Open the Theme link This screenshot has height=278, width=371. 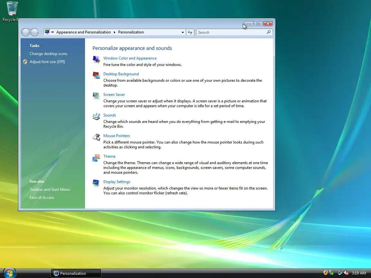(x=109, y=156)
